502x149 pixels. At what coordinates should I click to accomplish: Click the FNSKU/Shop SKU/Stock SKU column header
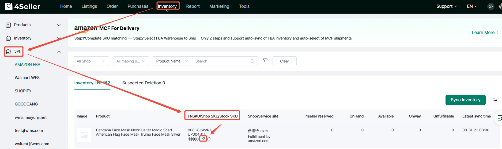pyautogui.click(x=213, y=116)
